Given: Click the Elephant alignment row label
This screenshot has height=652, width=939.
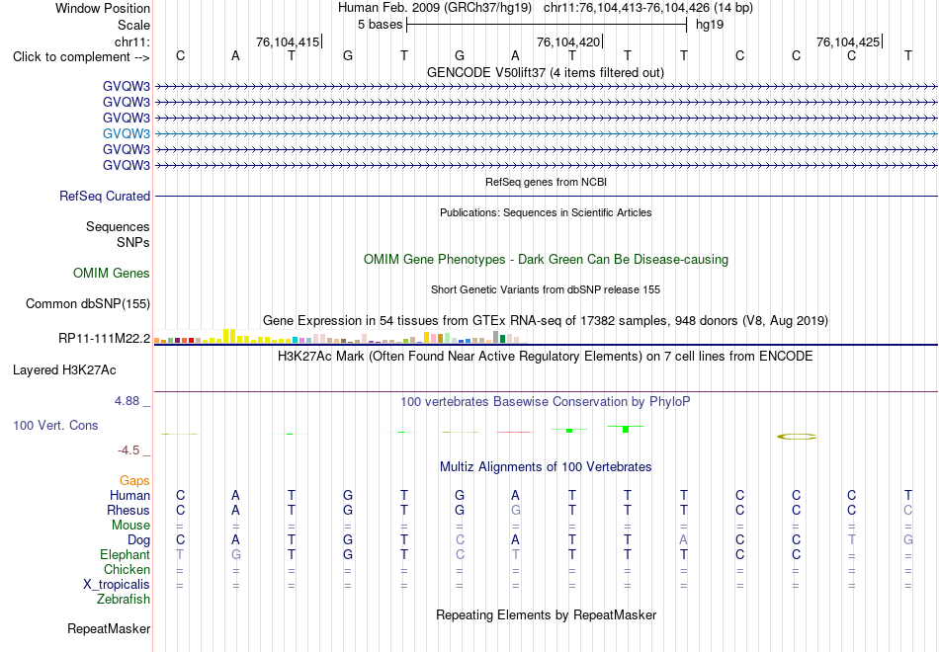Looking at the screenshot, I should (126, 555).
